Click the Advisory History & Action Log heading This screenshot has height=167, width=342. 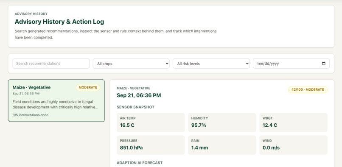click(x=59, y=22)
